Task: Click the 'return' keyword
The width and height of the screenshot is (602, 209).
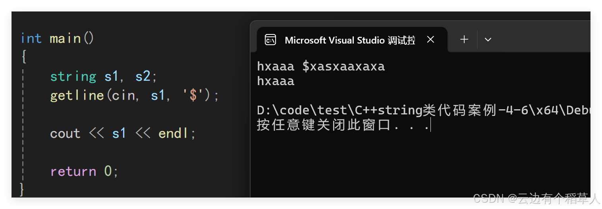Action: pos(73,171)
